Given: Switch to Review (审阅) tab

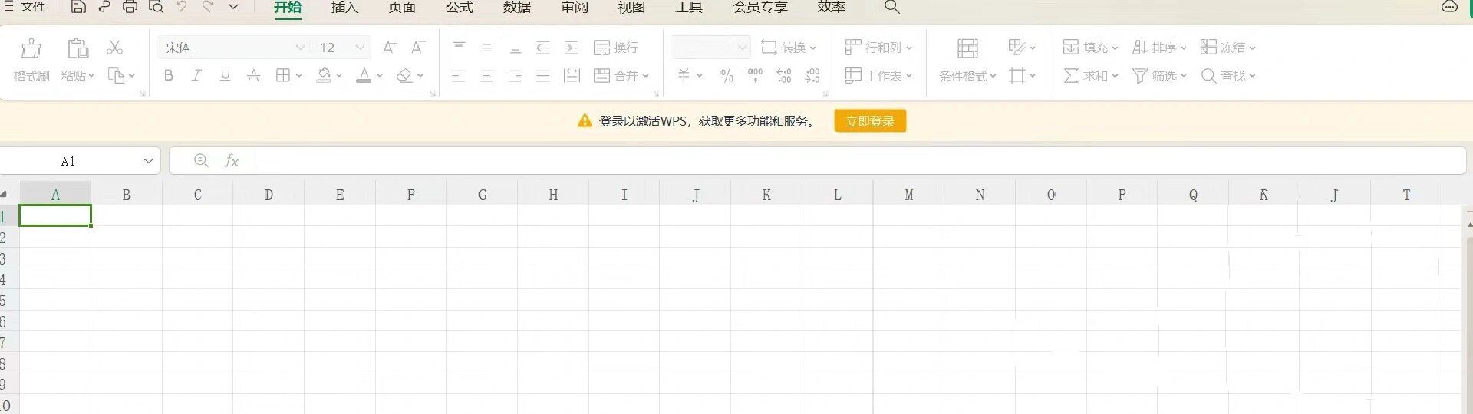Looking at the screenshot, I should click(x=575, y=8).
